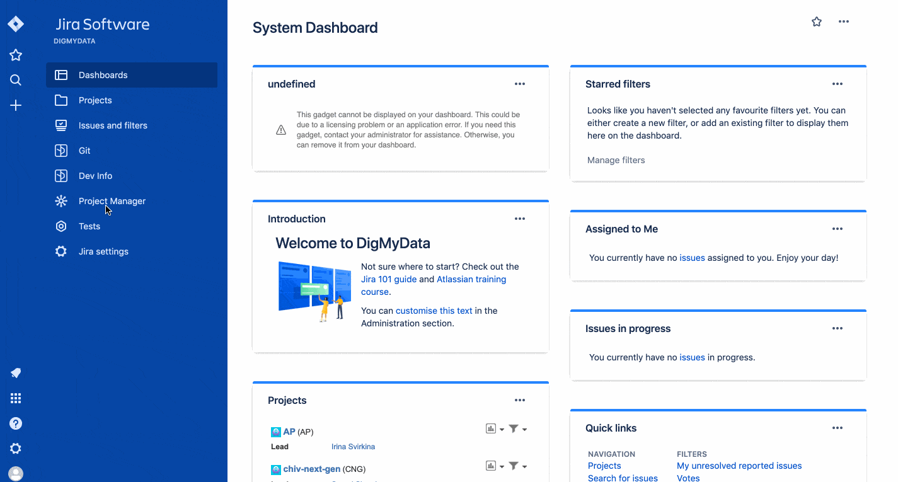Viewport: 898px width, 482px height.
Task: Open Starred and recent star icon in sidebar
Action: click(x=16, y=55)
